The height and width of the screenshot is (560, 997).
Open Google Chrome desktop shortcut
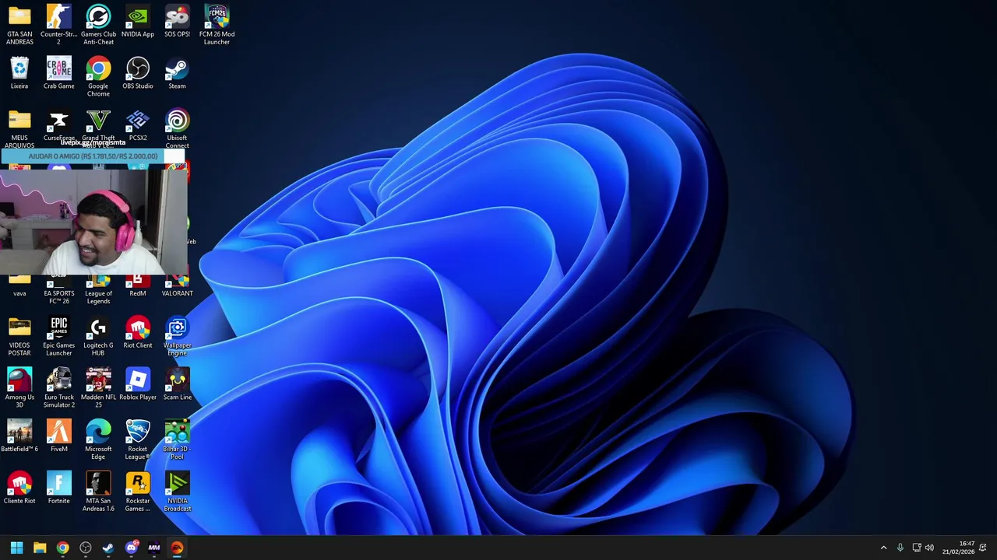point(98,77)
